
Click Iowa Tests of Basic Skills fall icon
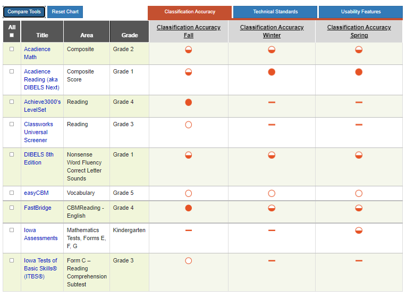coord(189,261)
